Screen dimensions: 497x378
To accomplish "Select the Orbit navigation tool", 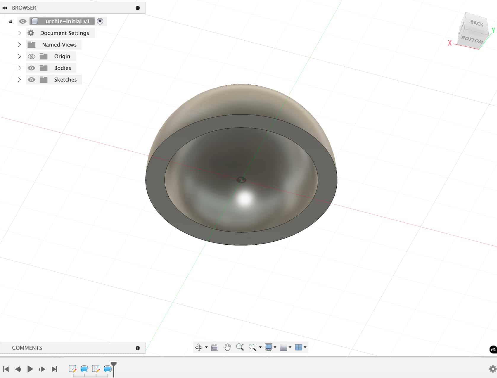I will 199,347.
